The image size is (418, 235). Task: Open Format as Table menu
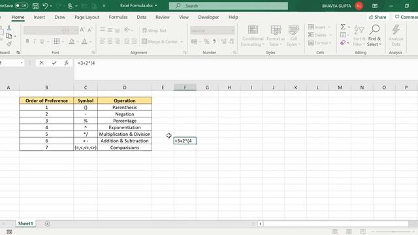pos(276,36)
